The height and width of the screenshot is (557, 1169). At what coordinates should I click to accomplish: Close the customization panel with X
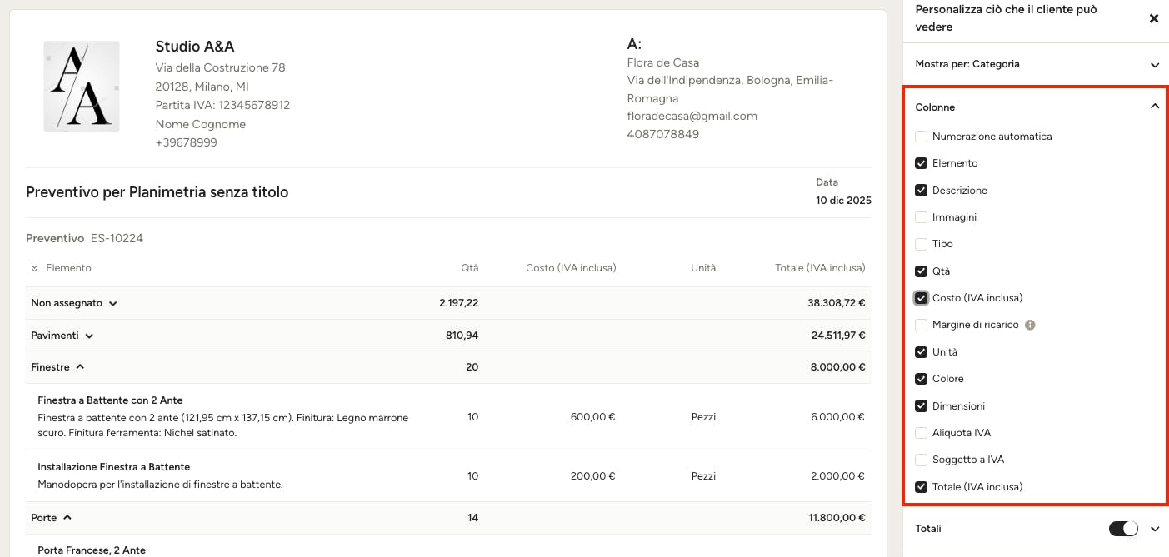(1154, 18)
